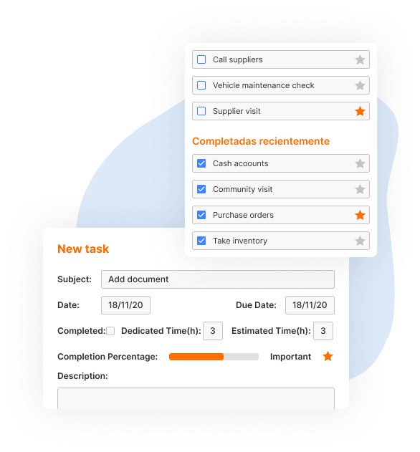This screenshot has height=452, width=420.
Task: Click the Description text area
Action: [x=196, y=398]
